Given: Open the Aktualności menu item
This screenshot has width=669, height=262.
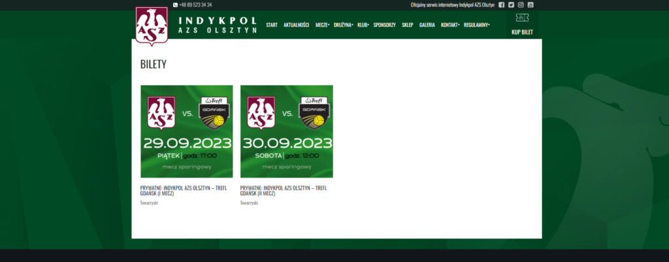Looking at the screenshot, I should coord(296,25).
